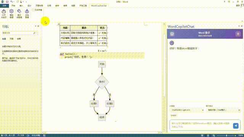Click the Word app icon at top-left
This screenshot has height=137, width=244.
pos(3,2)
